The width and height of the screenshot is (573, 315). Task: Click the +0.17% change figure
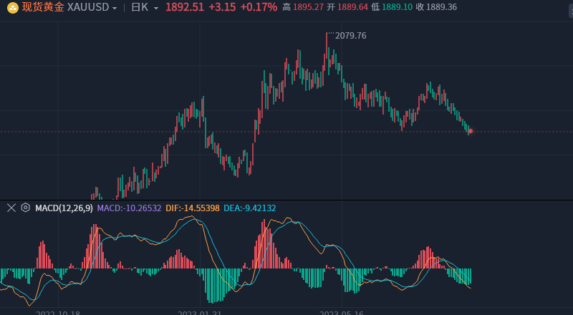click(259, 7)
